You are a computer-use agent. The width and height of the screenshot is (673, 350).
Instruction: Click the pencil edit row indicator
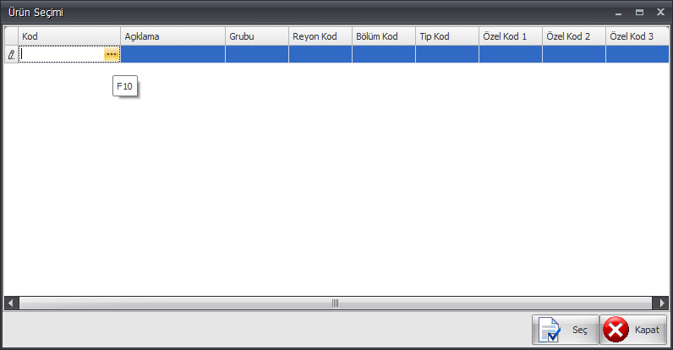pos(11,54)
